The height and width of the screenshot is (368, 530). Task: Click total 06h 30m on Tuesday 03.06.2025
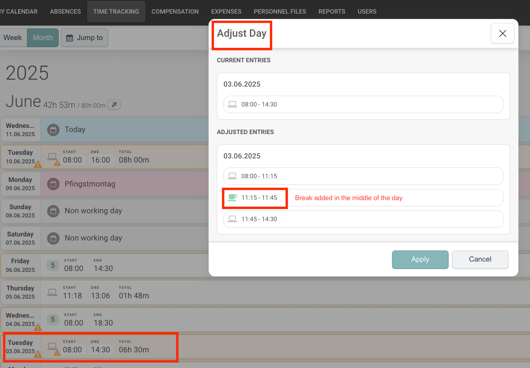tap(134, 350)
